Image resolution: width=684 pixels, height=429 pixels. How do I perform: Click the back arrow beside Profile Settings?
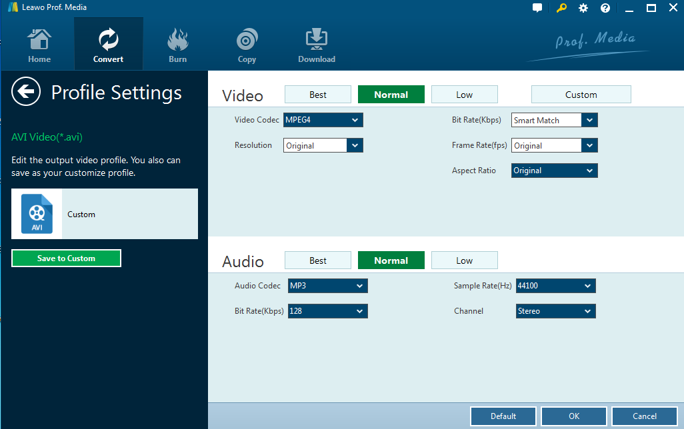point(26,92)
